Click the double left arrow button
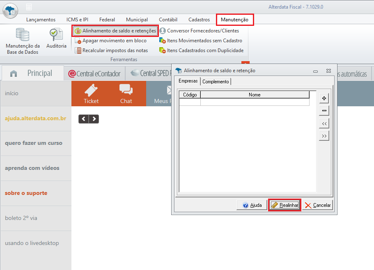 click(324, 124)
